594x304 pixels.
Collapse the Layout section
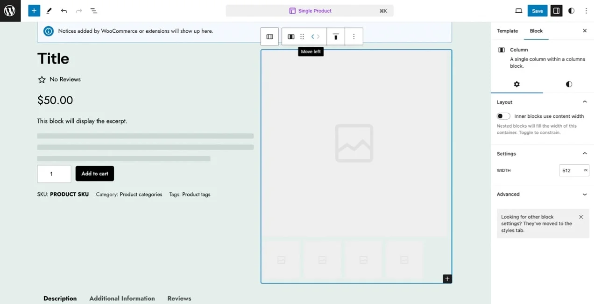coord(585,101)
